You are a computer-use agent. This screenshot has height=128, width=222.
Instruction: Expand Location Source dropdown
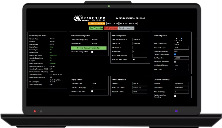click(x=140, y=92)
